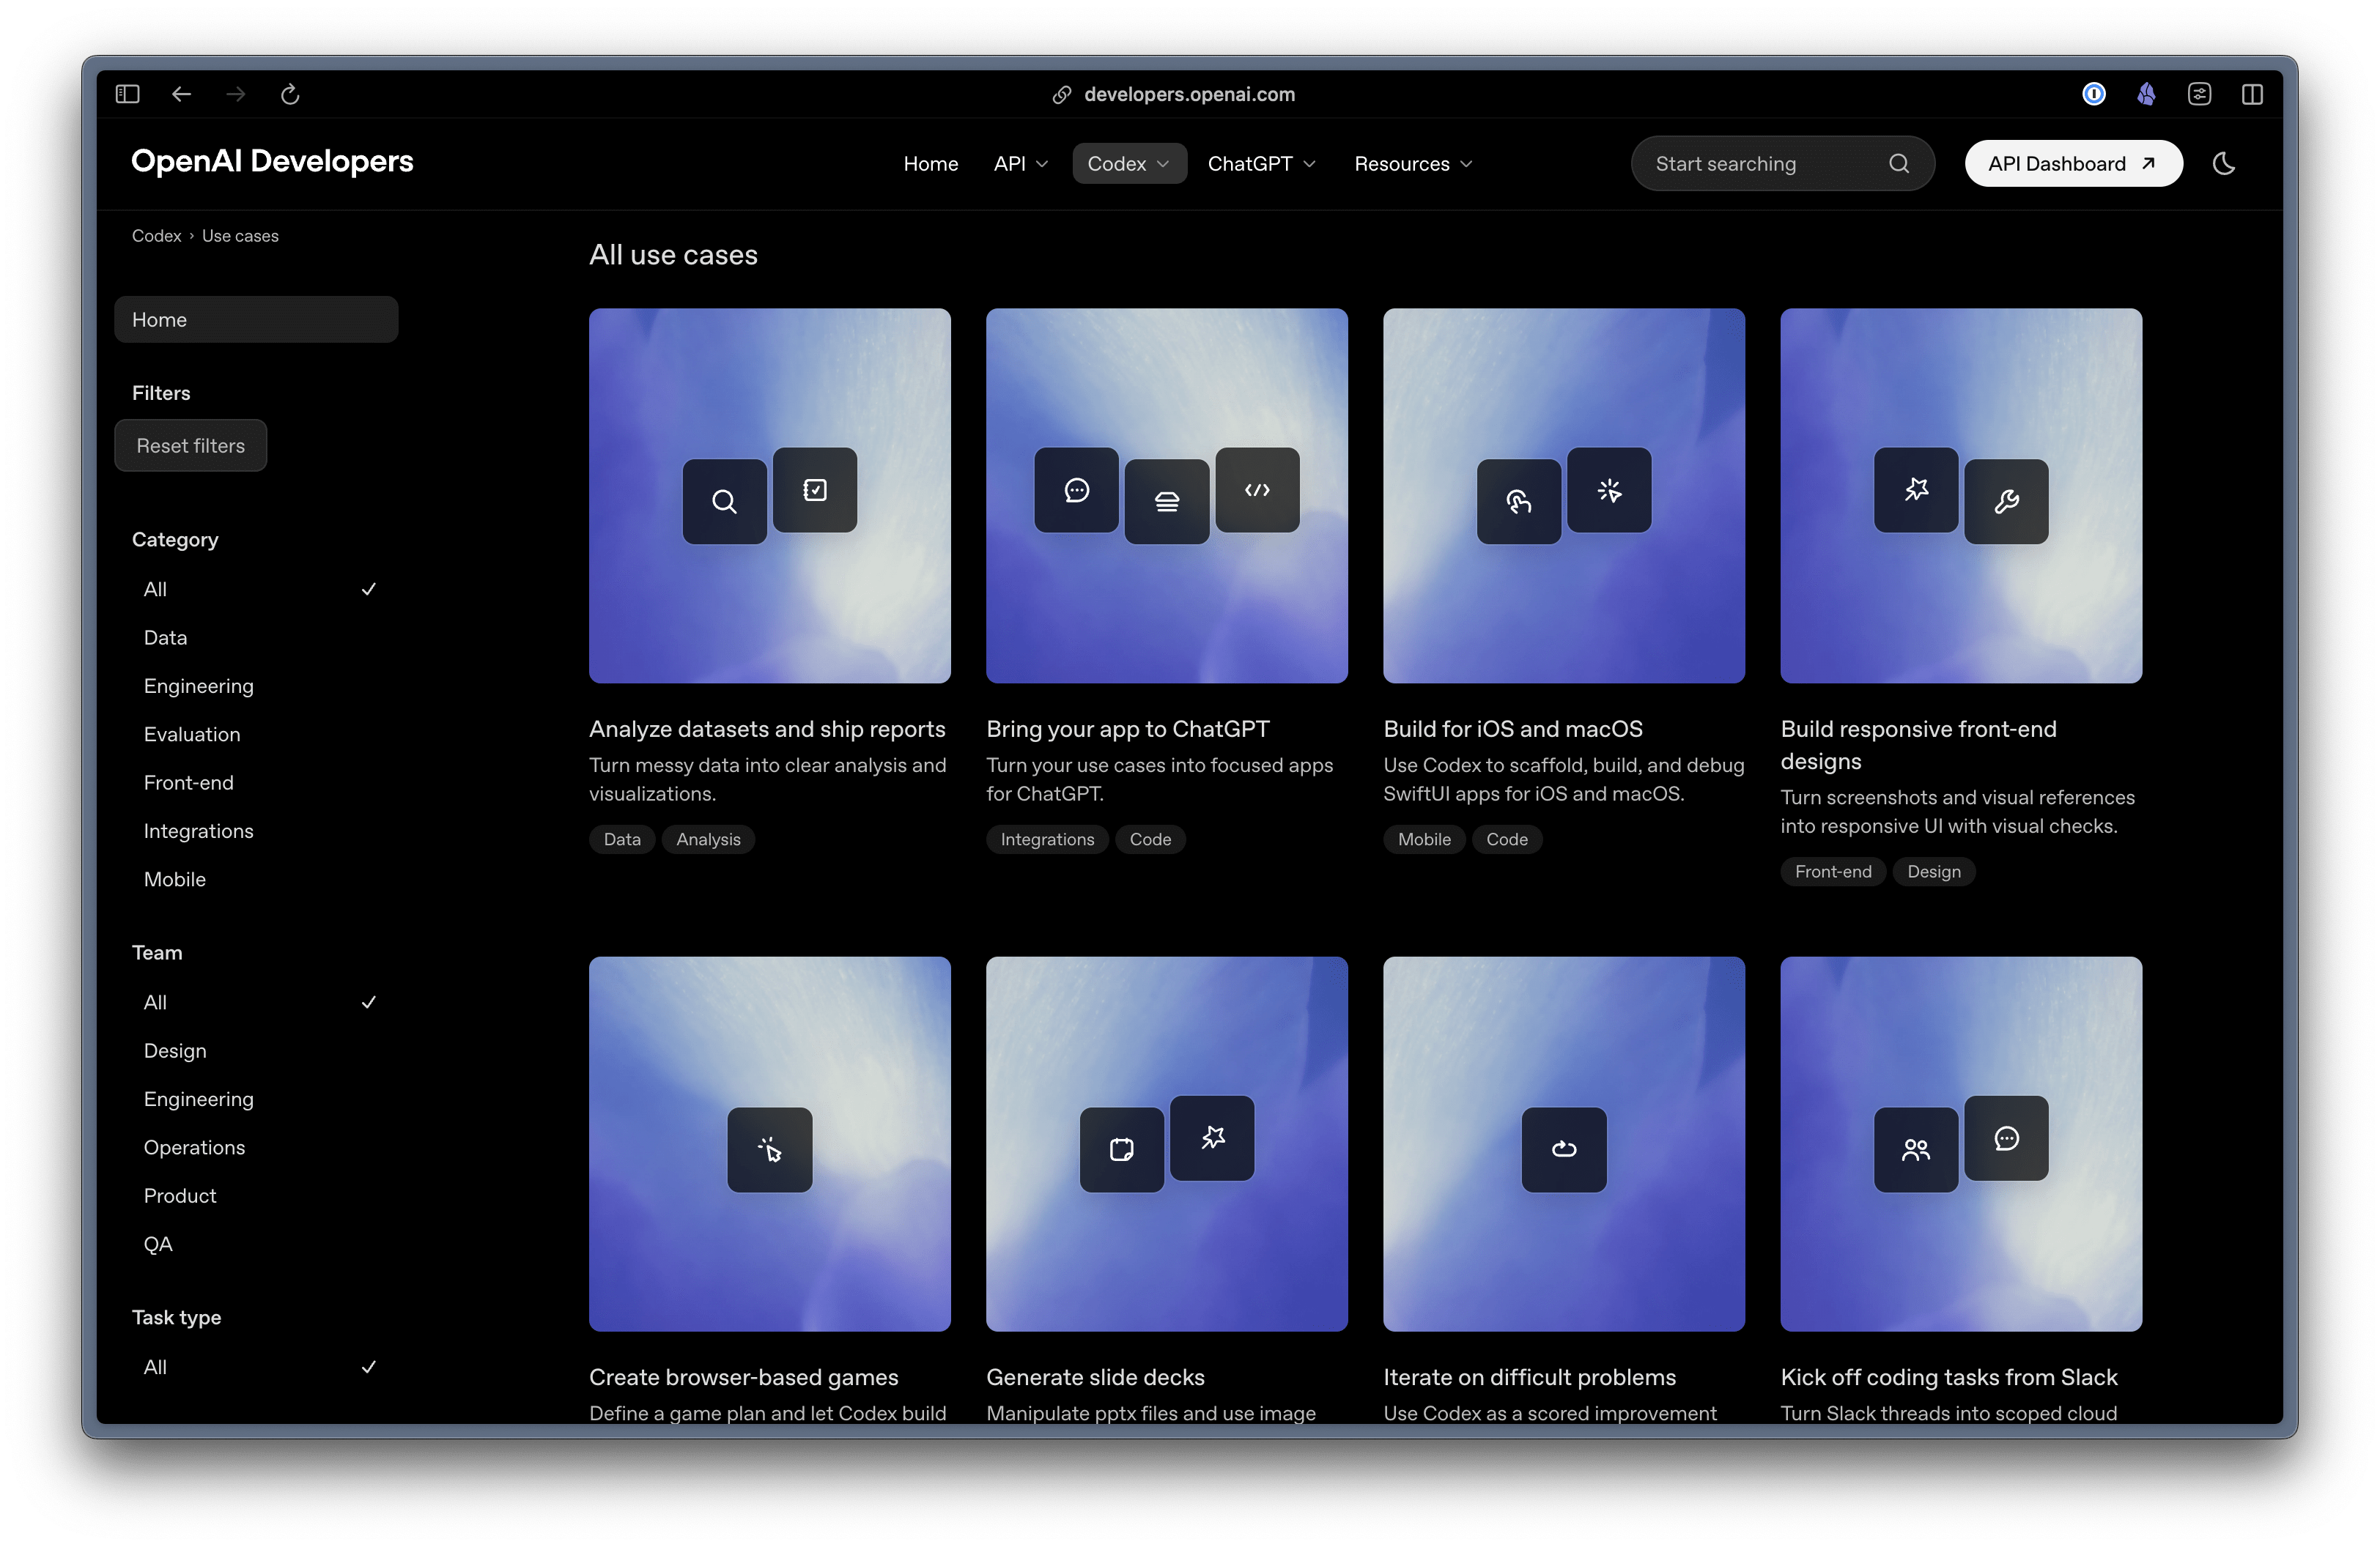The height and width of the screenshot is (1547, 2380).
Task: Expand the Resources dropdown menu
Action: point(1412,164)
